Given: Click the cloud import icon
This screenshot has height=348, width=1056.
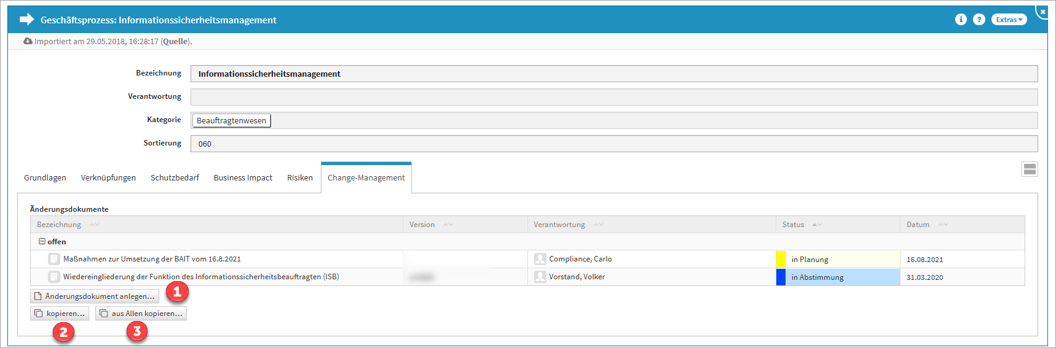Looking at the screenshot, I should coord(28,41).
